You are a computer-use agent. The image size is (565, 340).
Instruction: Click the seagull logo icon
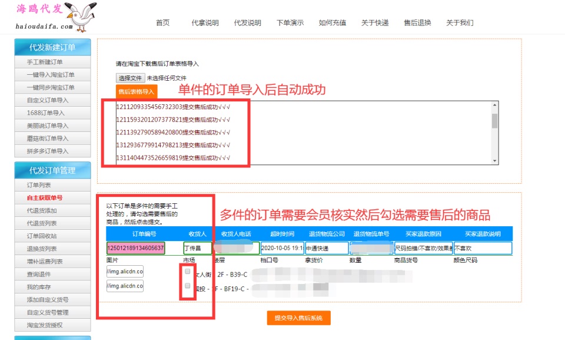tap(79, 14)
